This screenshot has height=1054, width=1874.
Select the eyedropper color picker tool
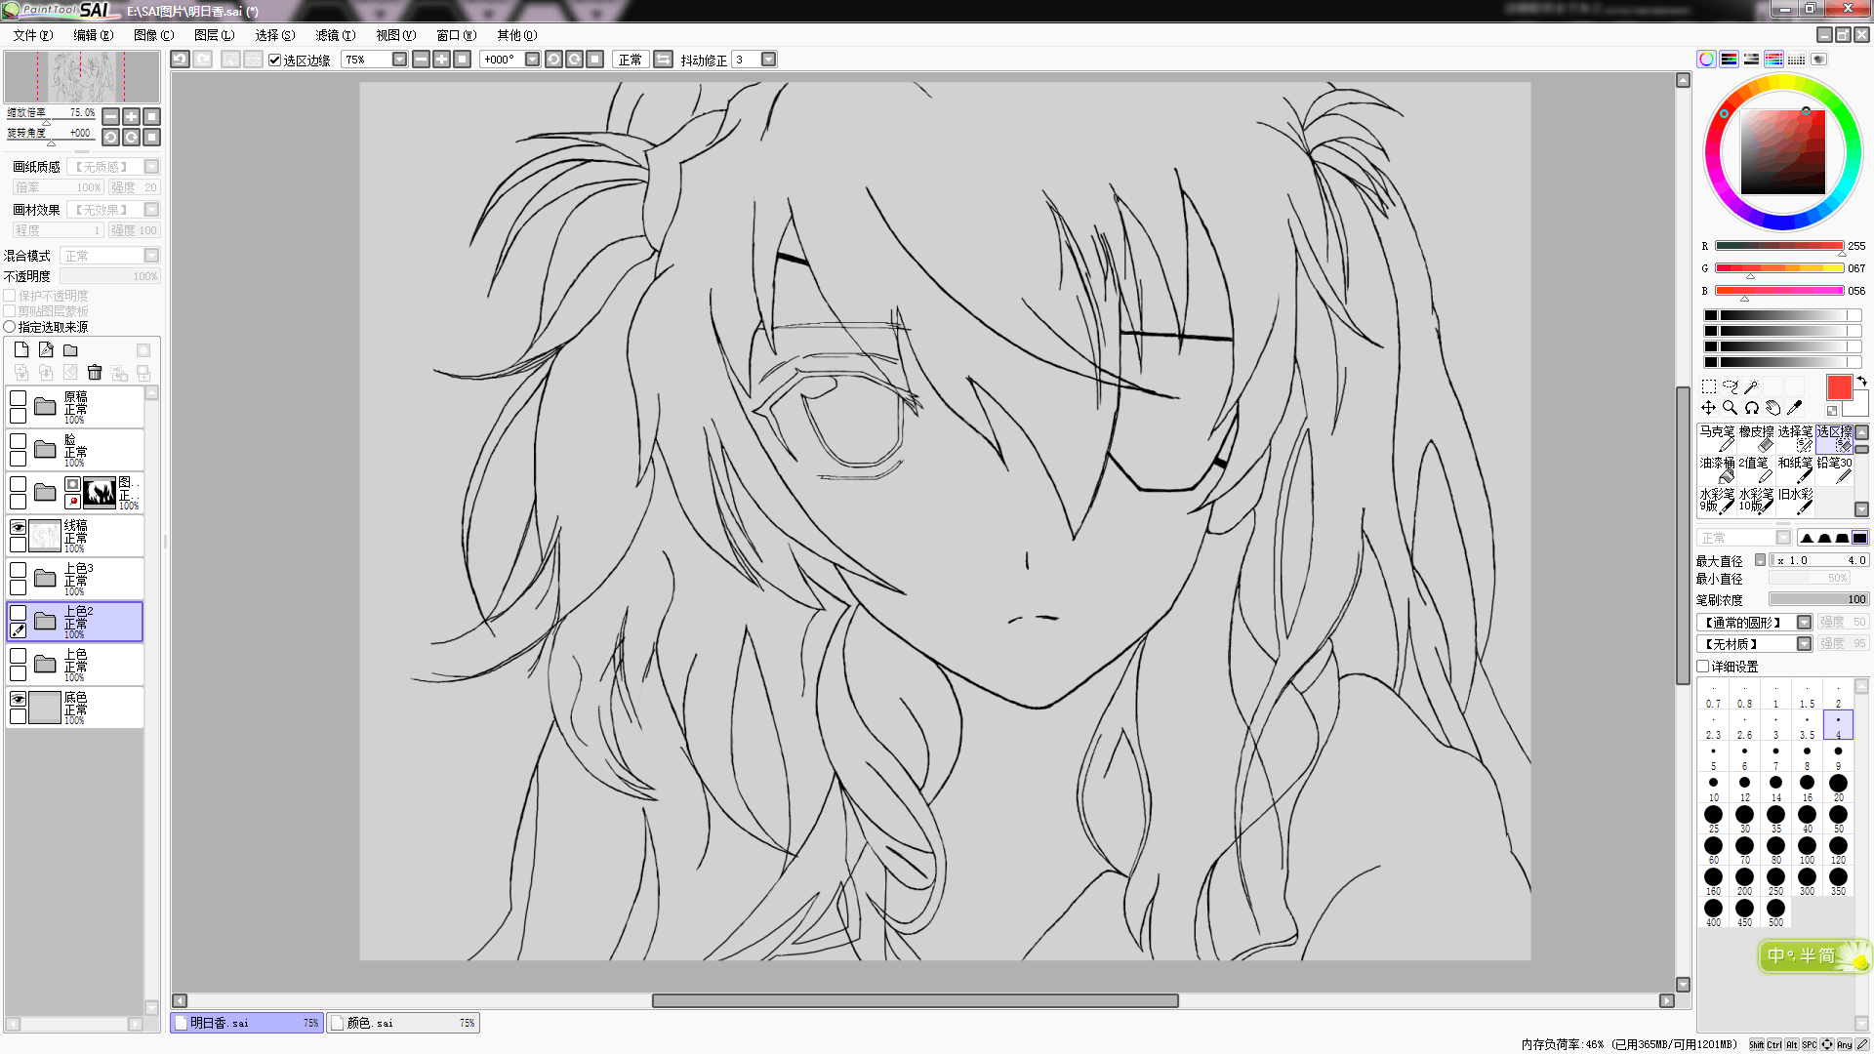(x=1794, y=408)
